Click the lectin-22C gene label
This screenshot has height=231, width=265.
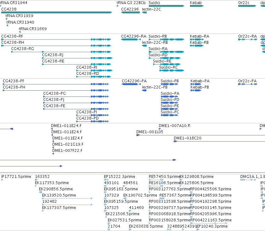tap(151, 9)
